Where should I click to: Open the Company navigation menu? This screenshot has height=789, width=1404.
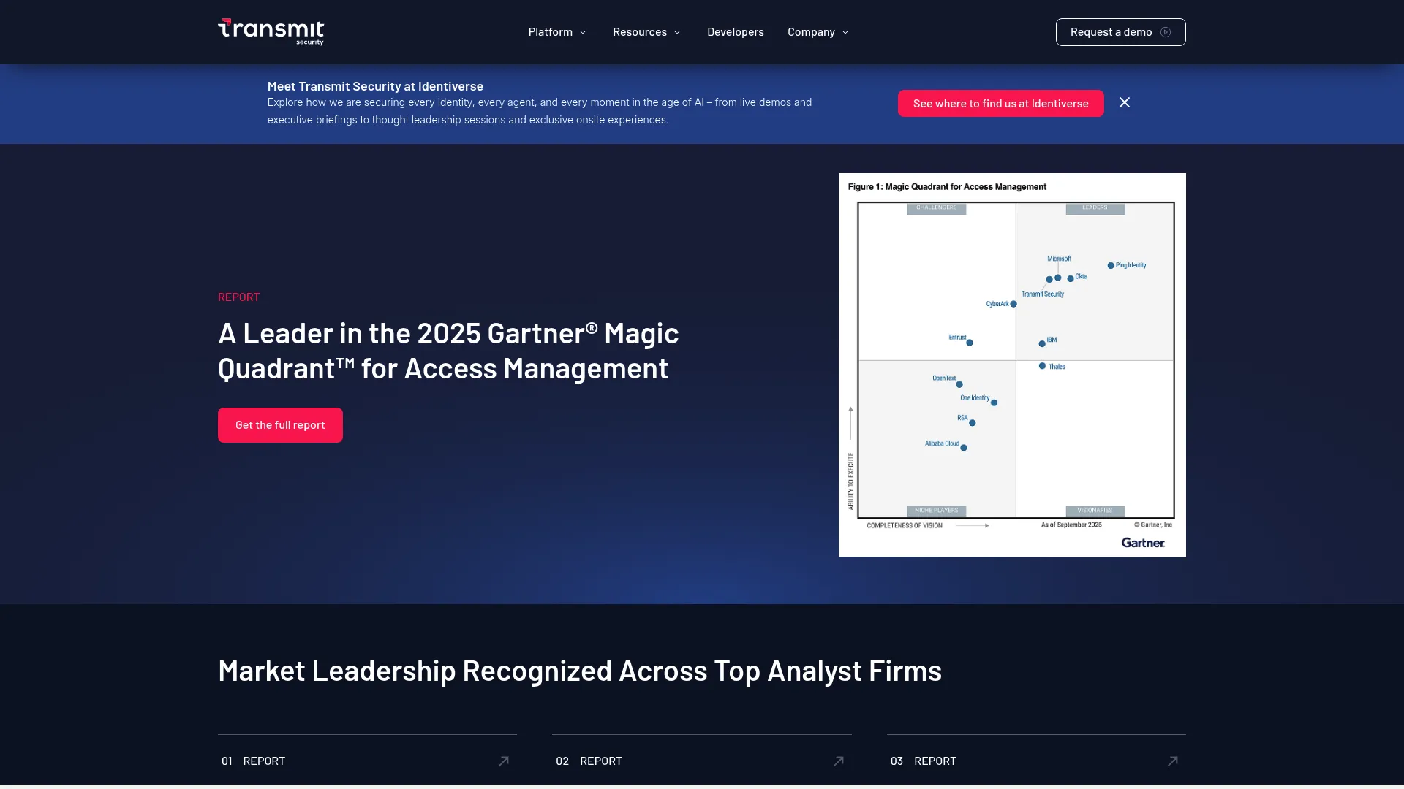[x=818, y=32]
